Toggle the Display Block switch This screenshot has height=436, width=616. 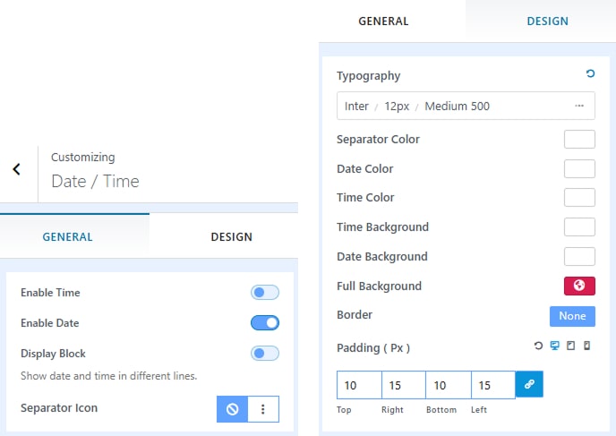tap(265, 354)
